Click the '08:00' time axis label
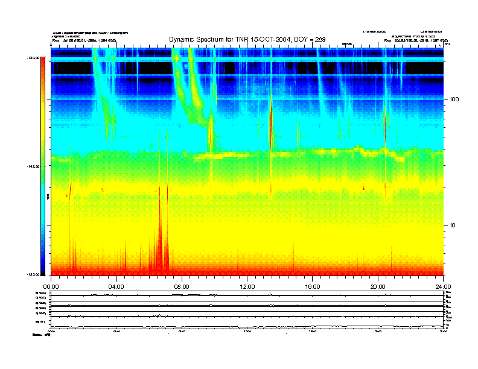Viewport: 478px width, 369px height. click(x=182, y=287)
